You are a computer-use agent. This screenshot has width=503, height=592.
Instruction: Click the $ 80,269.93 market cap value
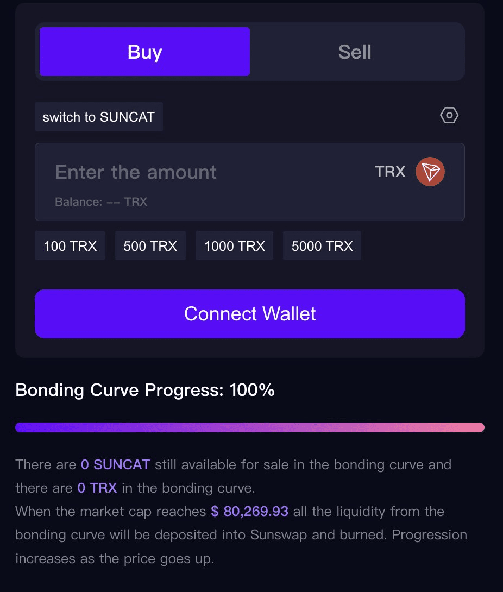click(x=249, y=512)
